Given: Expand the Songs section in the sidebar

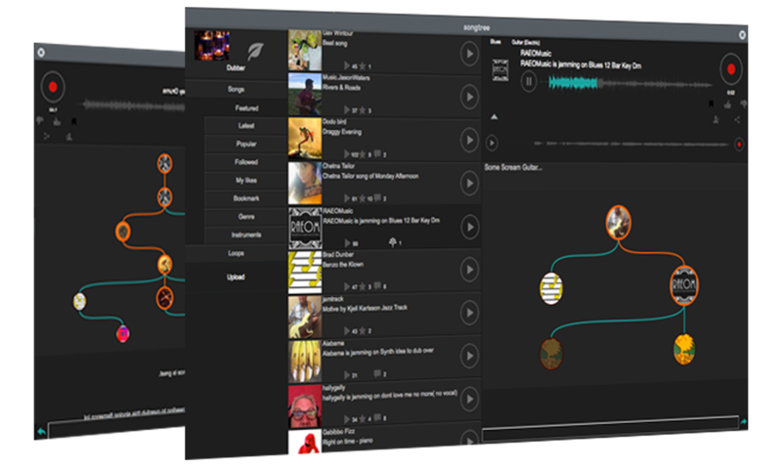Looking at the screenshot, I should tap(236, 89).
